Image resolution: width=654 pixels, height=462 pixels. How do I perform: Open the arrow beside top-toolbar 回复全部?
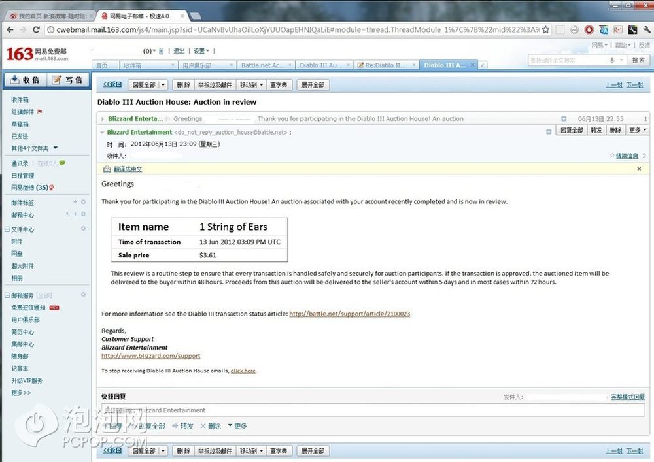[x=163, y=84]
